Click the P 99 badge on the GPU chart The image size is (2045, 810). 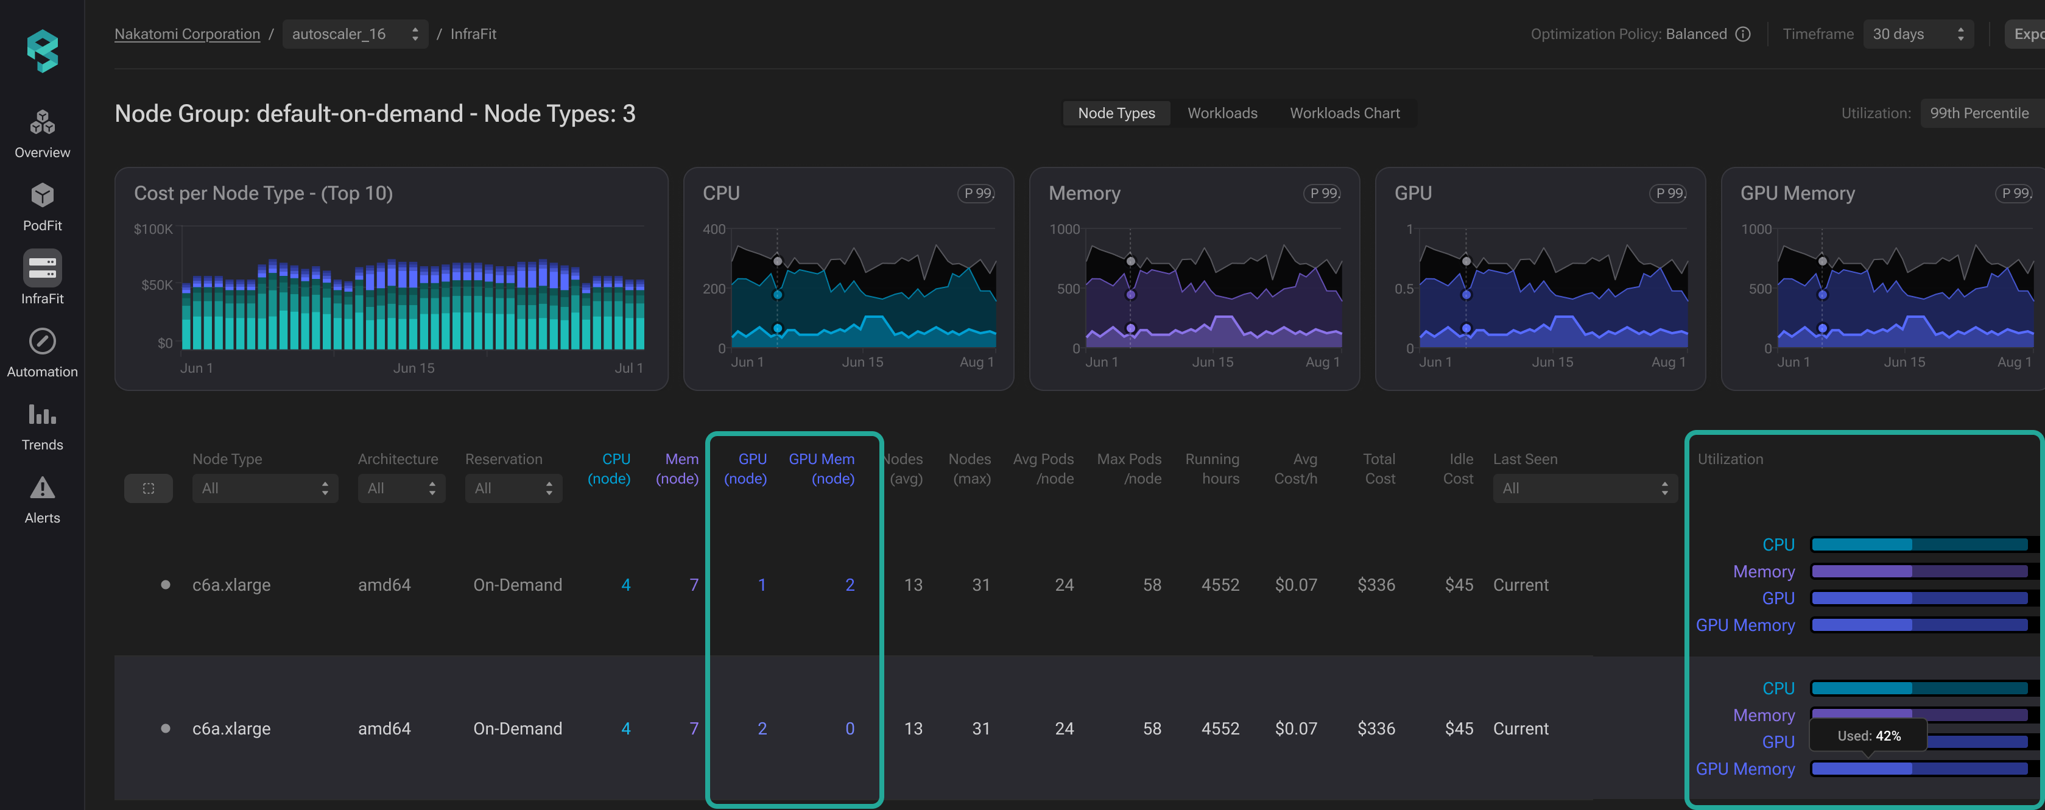click(1669, 193)
